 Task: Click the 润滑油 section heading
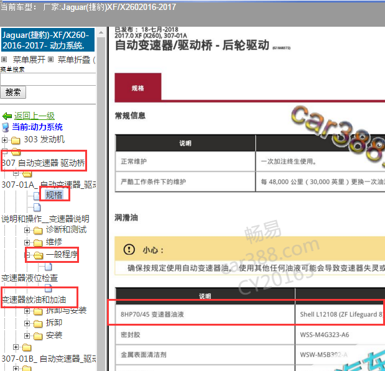[126, 218]
